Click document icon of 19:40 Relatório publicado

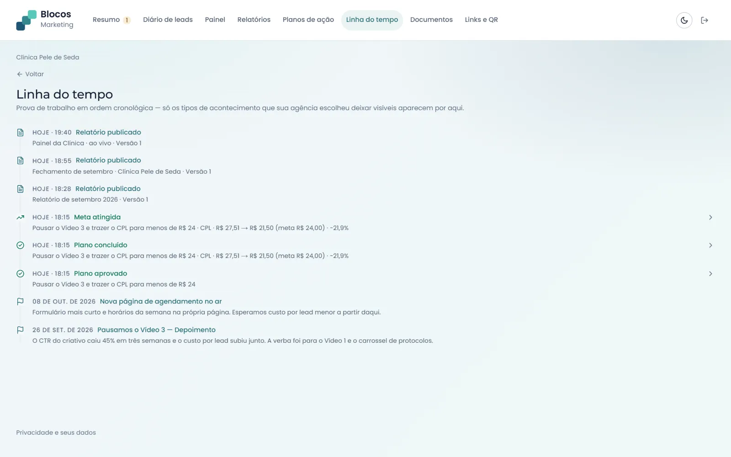(20, 133)
